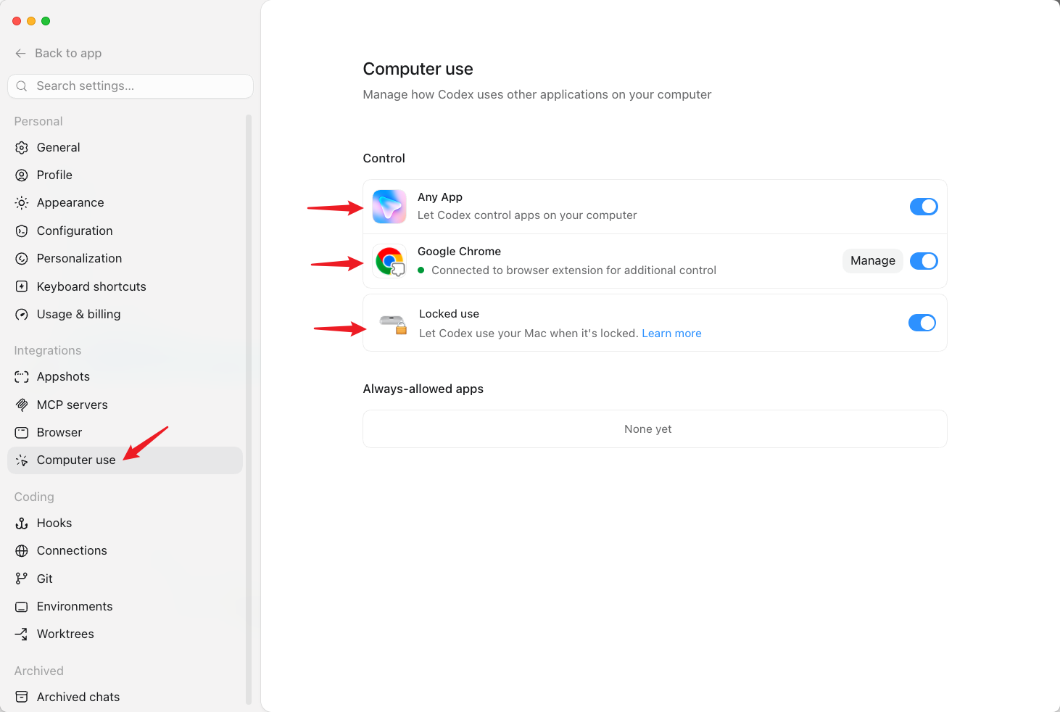Screen dimensions: 1060x712
Task: Focus the Search settings field
Action: [131, 86]
